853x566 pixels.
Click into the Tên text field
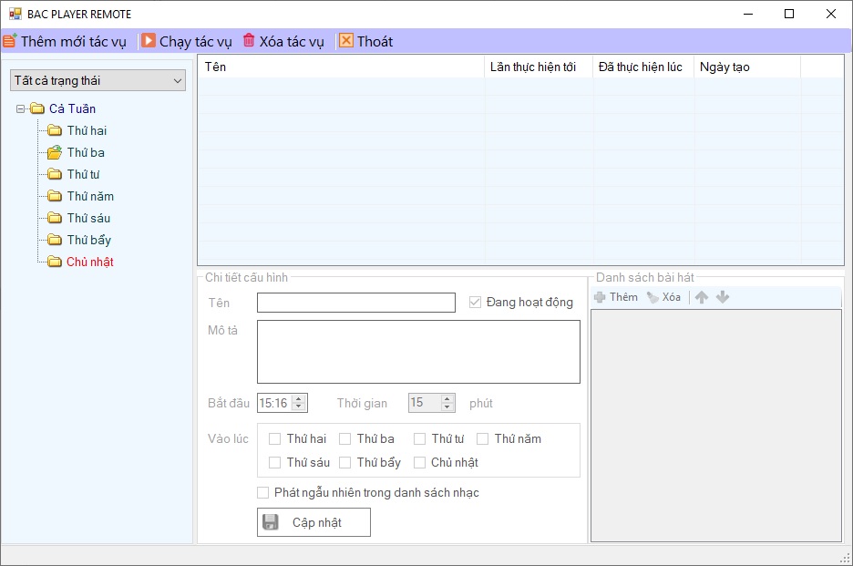coord(355,303)
